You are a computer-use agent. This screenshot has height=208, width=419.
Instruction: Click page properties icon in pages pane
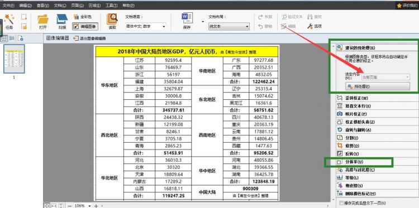point(21,38)
